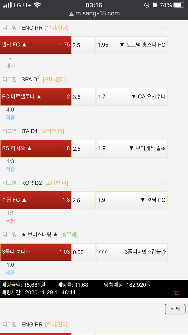The width and height of the screenshot is (188, 335).
Task: Tap the Wi-Fi status icon
Action: tap(37, 5)
